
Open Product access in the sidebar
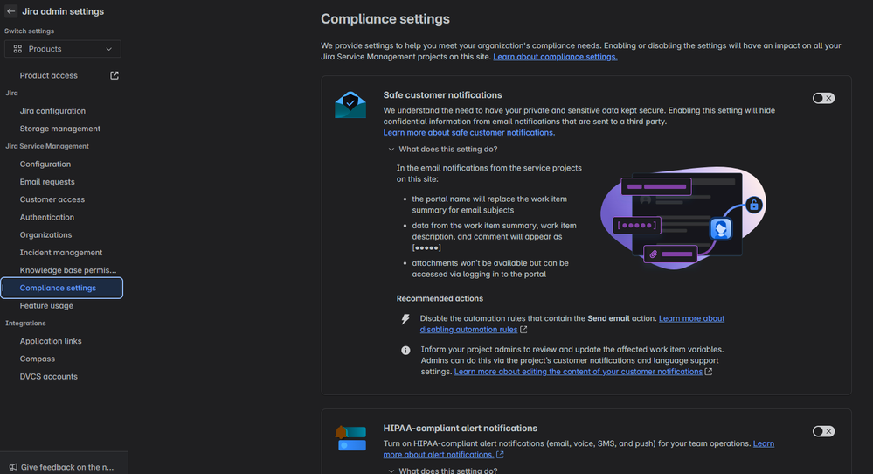pyautogui.click(x=48, y=75)
